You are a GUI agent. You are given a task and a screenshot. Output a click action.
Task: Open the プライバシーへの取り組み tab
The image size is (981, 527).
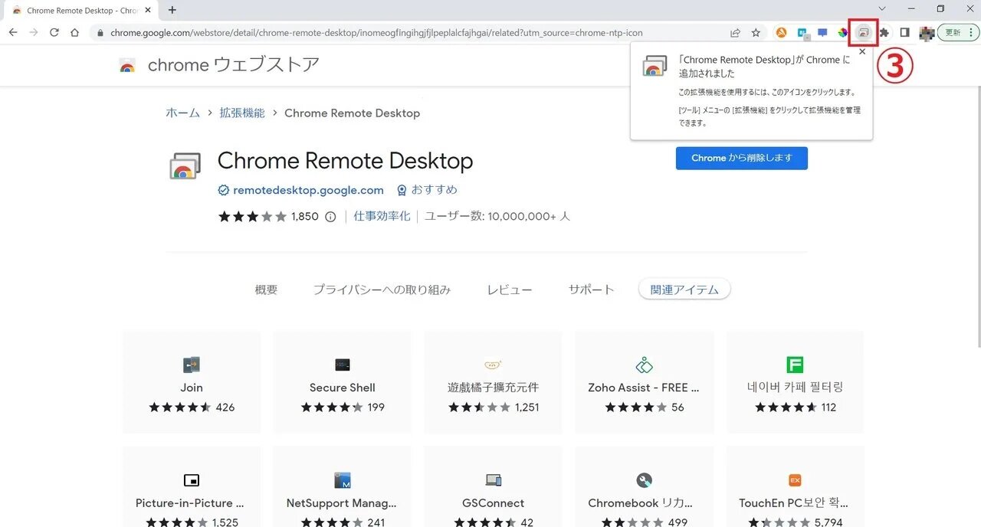click(x=382, y=290)
